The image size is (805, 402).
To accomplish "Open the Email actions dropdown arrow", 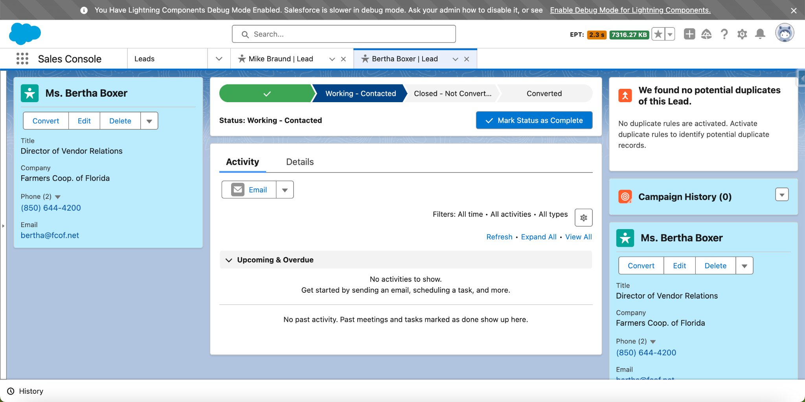I will click(x=285, y=190).
